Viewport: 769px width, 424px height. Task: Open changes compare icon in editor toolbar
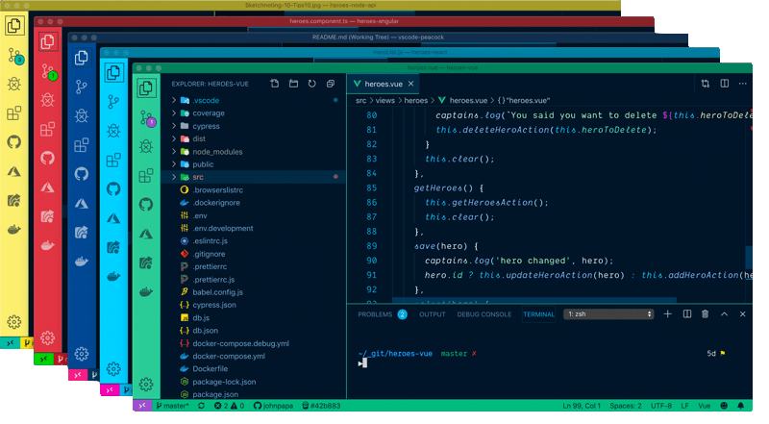click(x=706, y=84)
